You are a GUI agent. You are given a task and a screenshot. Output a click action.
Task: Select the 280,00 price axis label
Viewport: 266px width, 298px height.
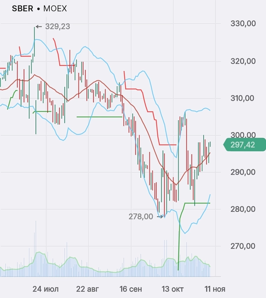click(x=243, y=209)
